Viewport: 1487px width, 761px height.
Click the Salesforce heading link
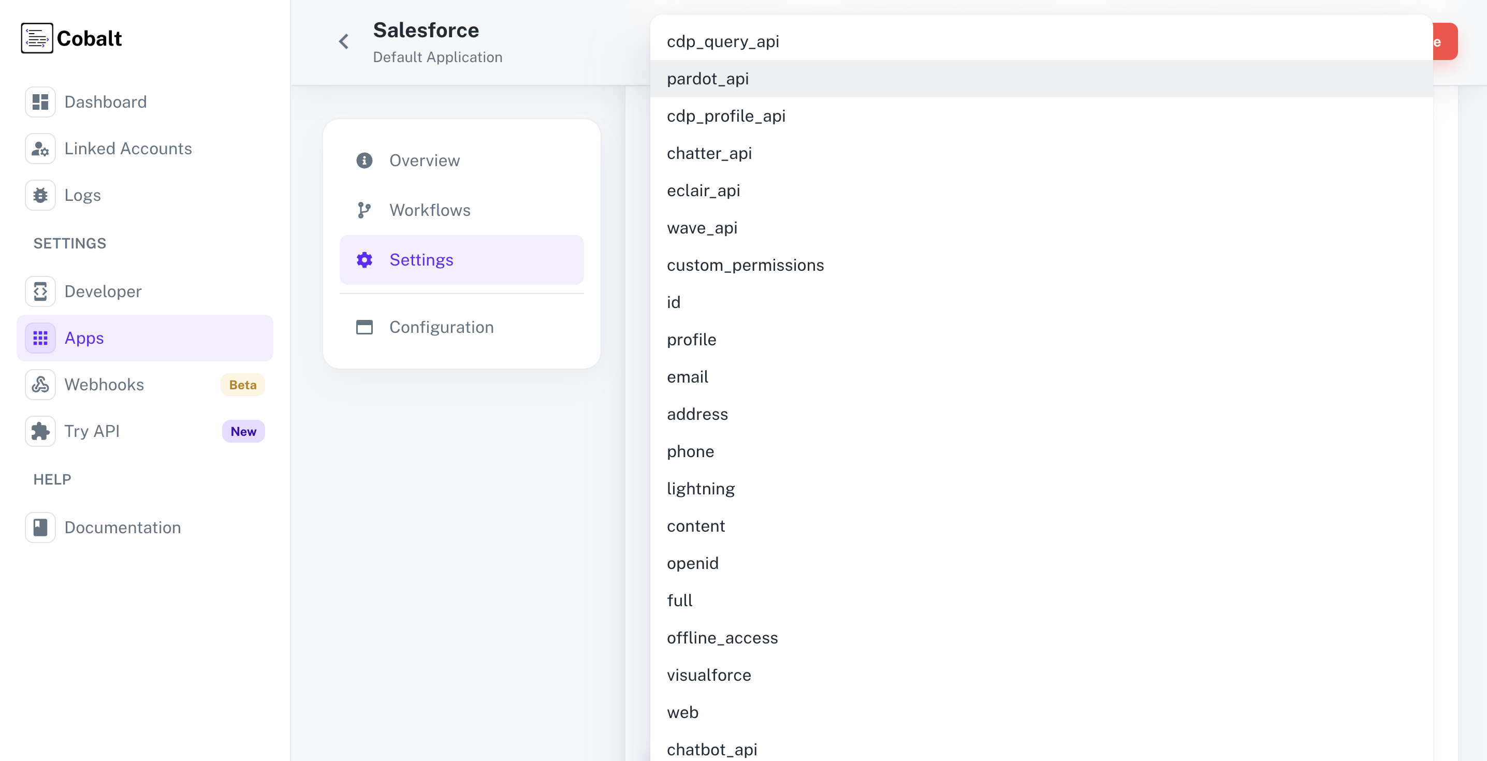coord(426,30)
